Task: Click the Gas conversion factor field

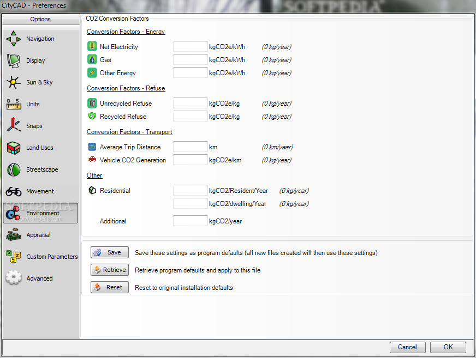Action: pos(191,59)
